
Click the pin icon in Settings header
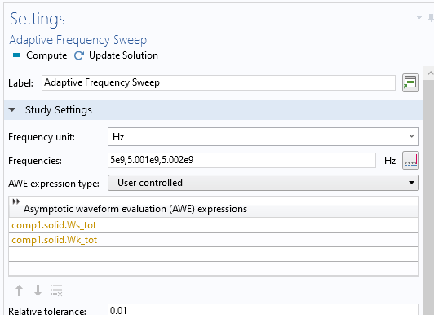coord(431,18)
